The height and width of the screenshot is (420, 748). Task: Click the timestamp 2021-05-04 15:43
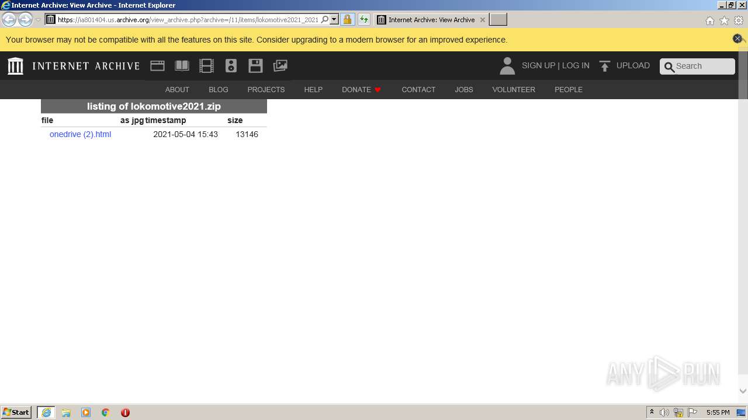point(185,134)
